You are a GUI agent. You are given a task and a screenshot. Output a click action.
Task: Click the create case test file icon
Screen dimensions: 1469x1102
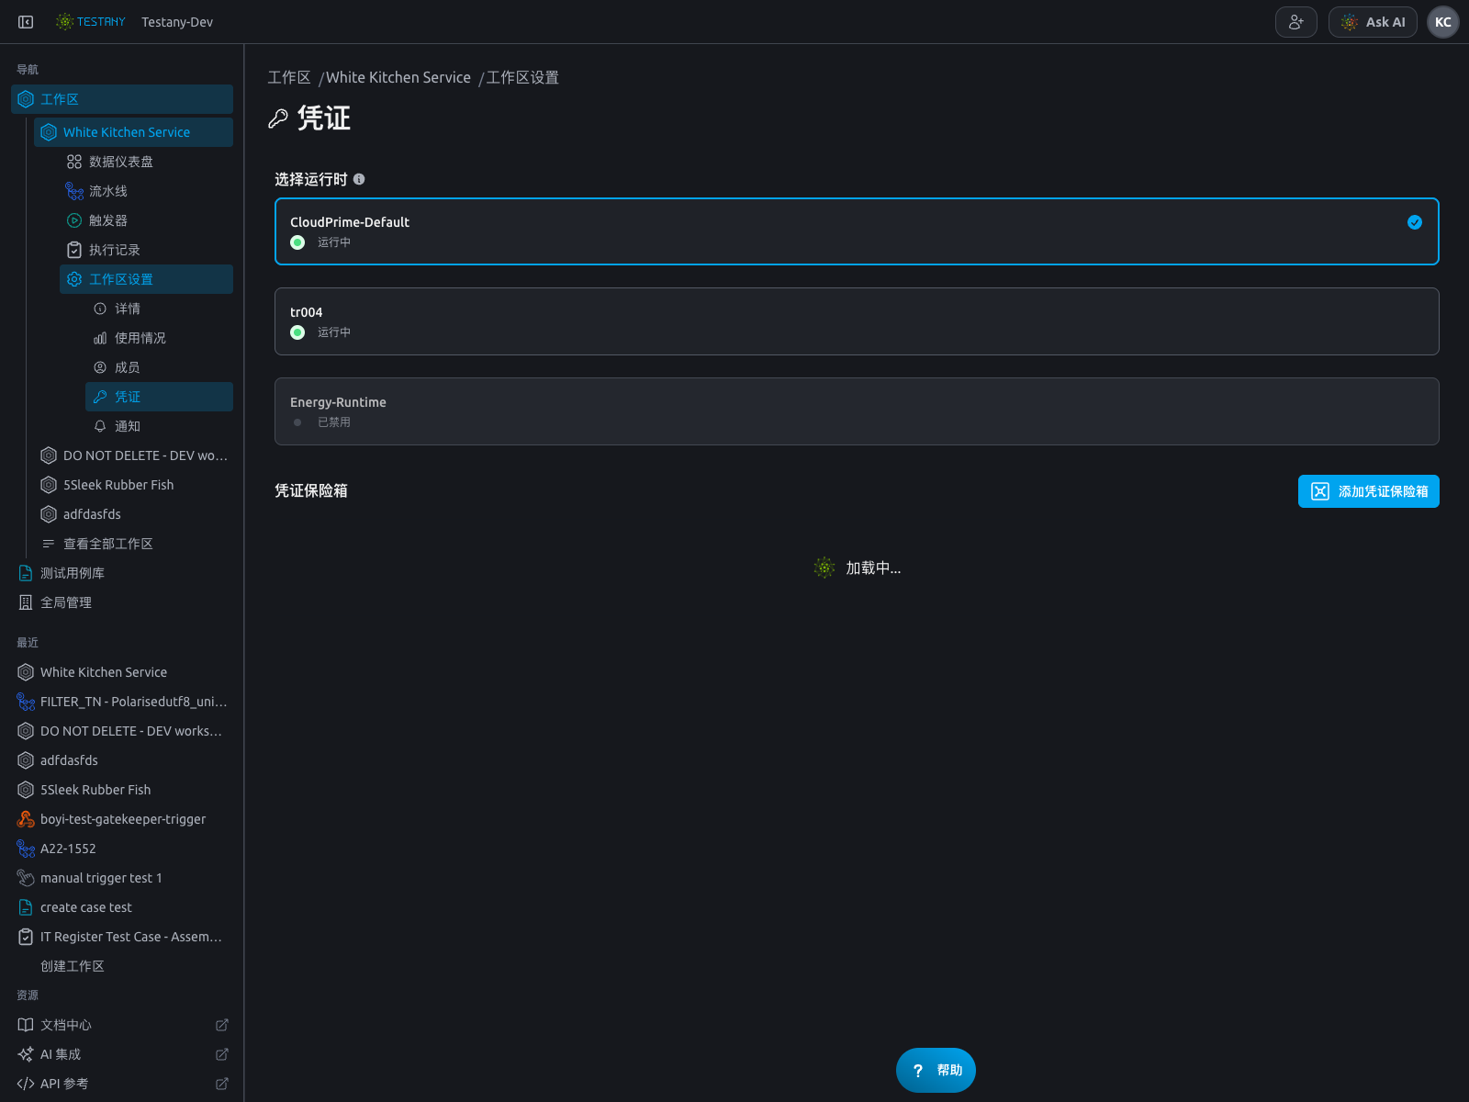pyautogui.click(x=26, y=907)
